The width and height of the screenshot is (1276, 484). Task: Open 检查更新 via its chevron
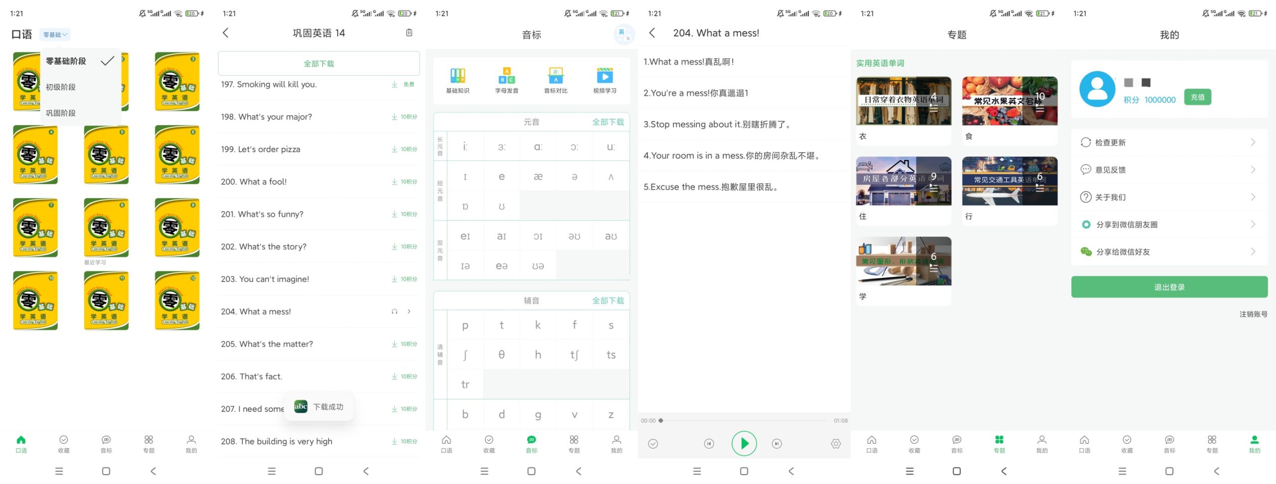coord(1254,142)
